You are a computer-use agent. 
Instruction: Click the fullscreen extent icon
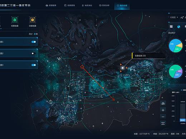click(x=163, y=124)
